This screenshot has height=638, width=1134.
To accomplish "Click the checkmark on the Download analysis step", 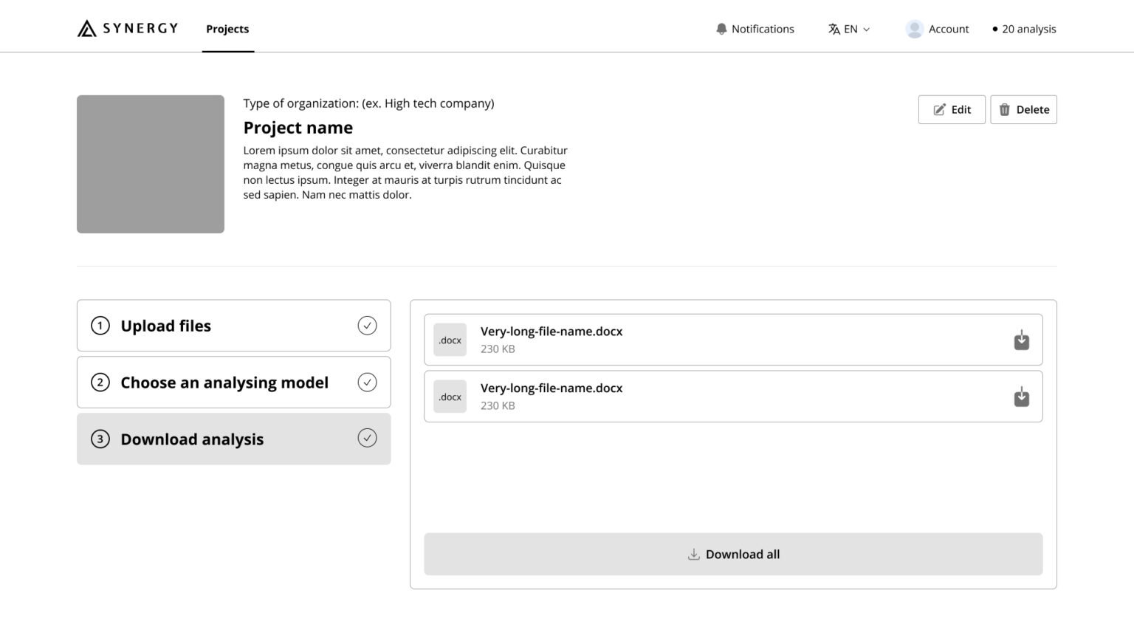I will [367, 438].
